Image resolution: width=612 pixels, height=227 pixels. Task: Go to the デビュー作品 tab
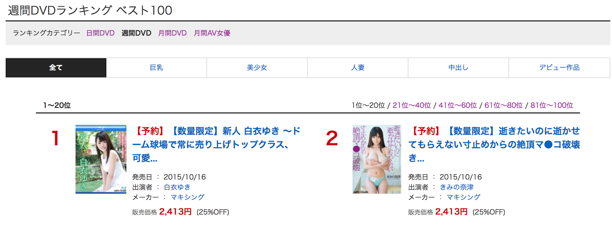pyautogui.click(x=559, y=68)
